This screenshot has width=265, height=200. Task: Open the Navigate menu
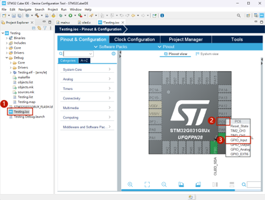point(25,10)
